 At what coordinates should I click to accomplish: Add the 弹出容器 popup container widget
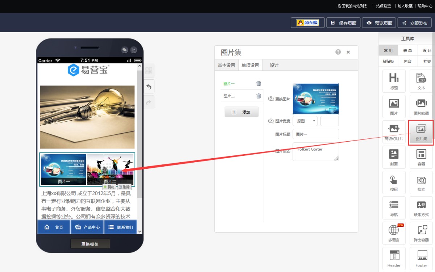point(421,233)
